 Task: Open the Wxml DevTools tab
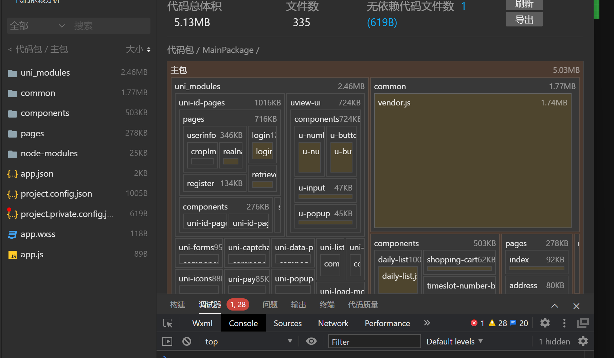[202, 323]
